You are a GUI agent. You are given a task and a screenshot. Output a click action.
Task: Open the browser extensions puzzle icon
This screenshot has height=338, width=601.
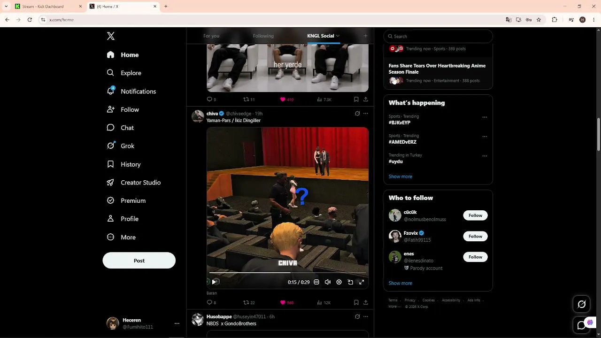(x=555, y=20)
